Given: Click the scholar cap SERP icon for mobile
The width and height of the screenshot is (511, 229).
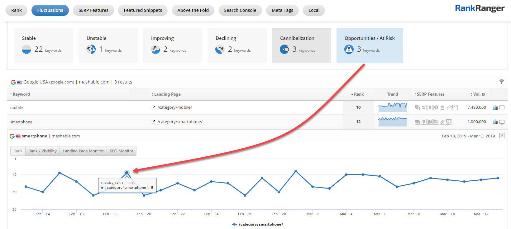Looking at the screenshot, I should click(x=424, y=107).
